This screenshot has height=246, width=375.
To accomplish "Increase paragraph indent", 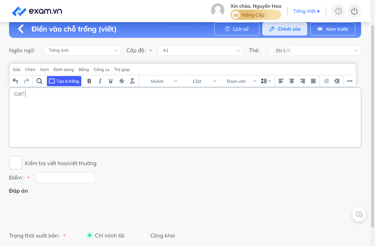I will [337, 81].
